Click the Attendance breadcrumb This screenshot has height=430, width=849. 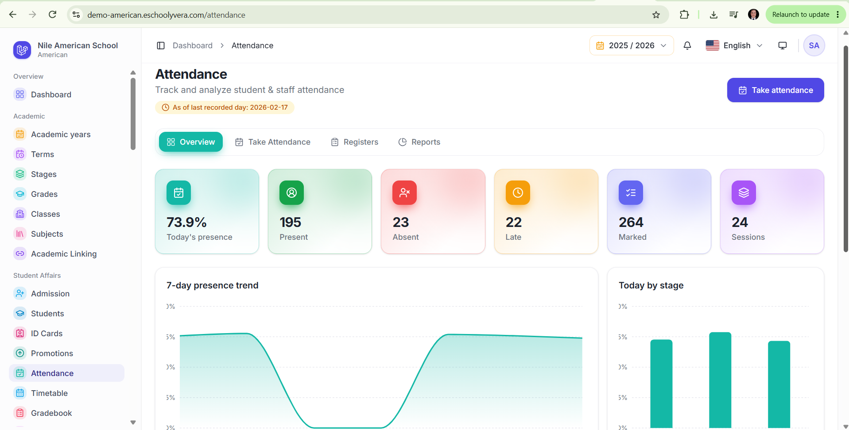click(x=252, y=46)
